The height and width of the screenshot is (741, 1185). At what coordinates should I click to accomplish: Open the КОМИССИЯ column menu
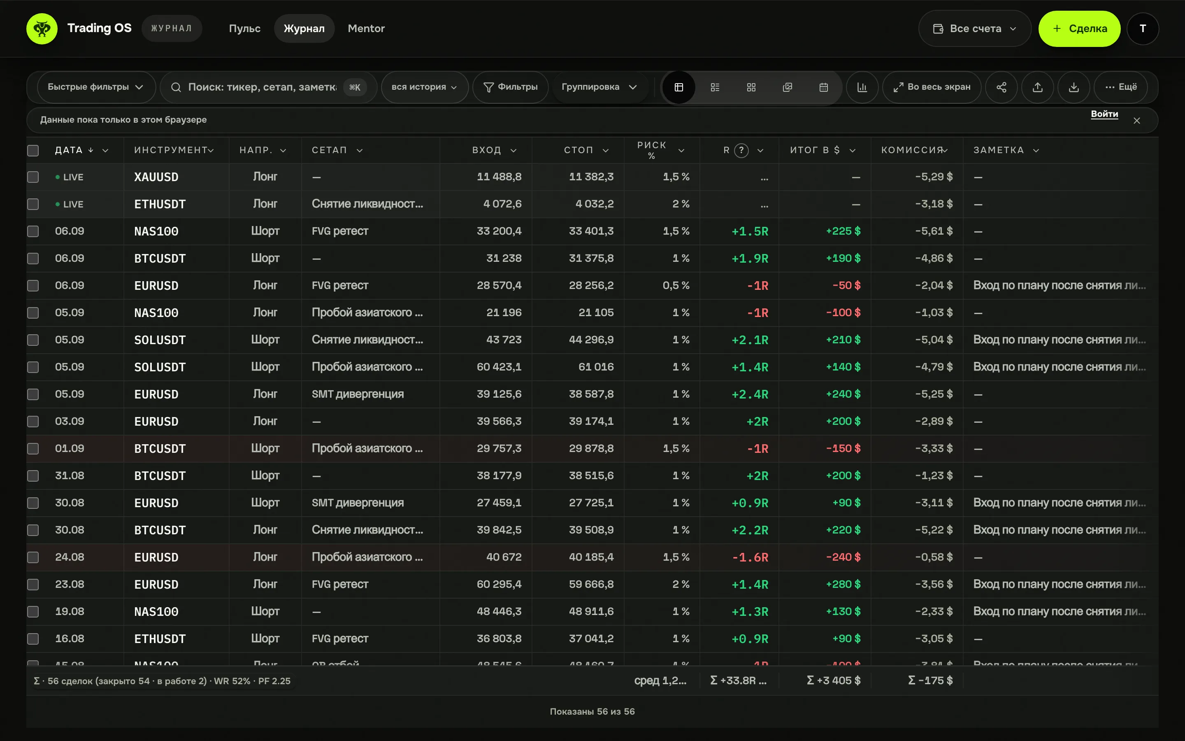[945, 150]
